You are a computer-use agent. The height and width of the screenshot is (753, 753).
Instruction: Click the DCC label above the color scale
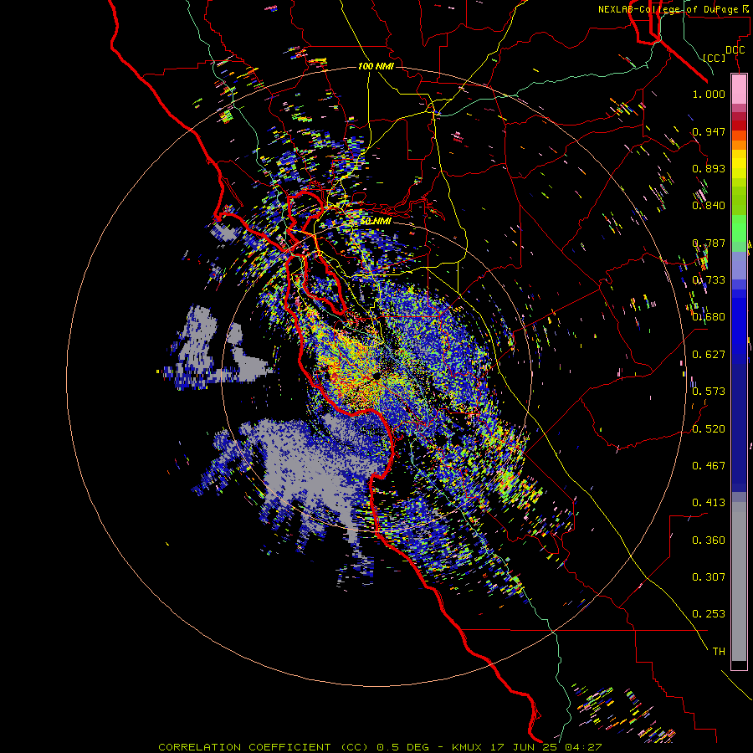[x=735, y=50]
